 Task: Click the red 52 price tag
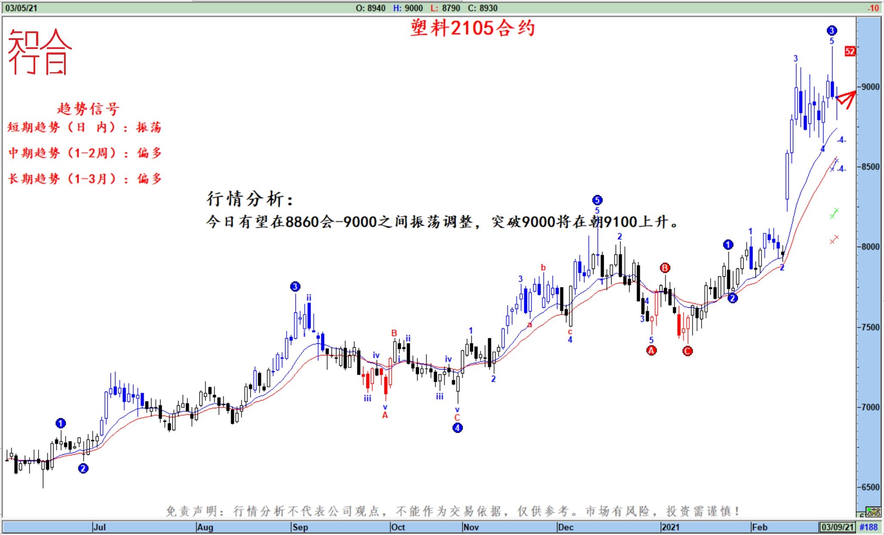click(850, 52)
